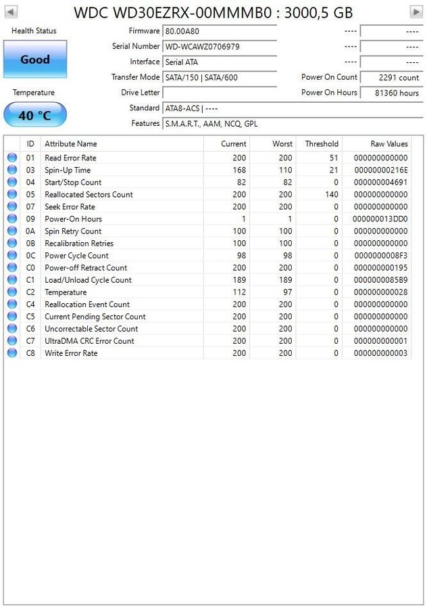The image size is (427, 609).
Task: Click status icon for Seek Error Rate
Action: 12,206
